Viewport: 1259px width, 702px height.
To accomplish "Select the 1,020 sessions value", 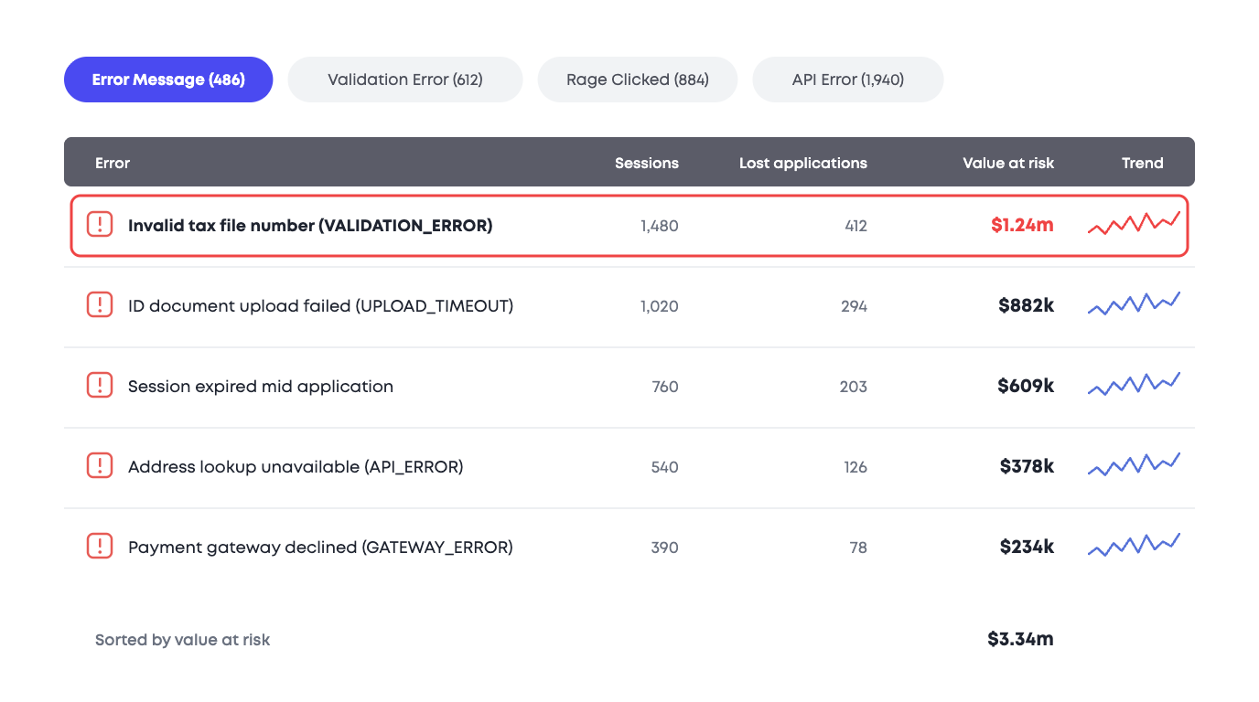I will 660,305.
